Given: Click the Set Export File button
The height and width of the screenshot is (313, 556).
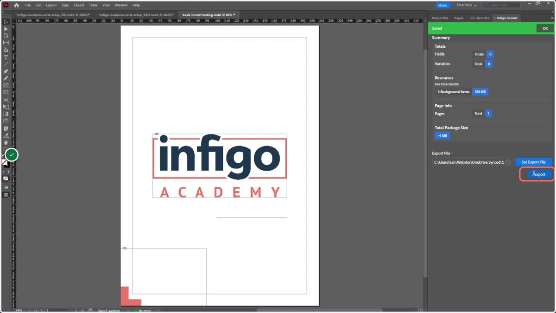Looking at the screenshot, I should point(533,162).
